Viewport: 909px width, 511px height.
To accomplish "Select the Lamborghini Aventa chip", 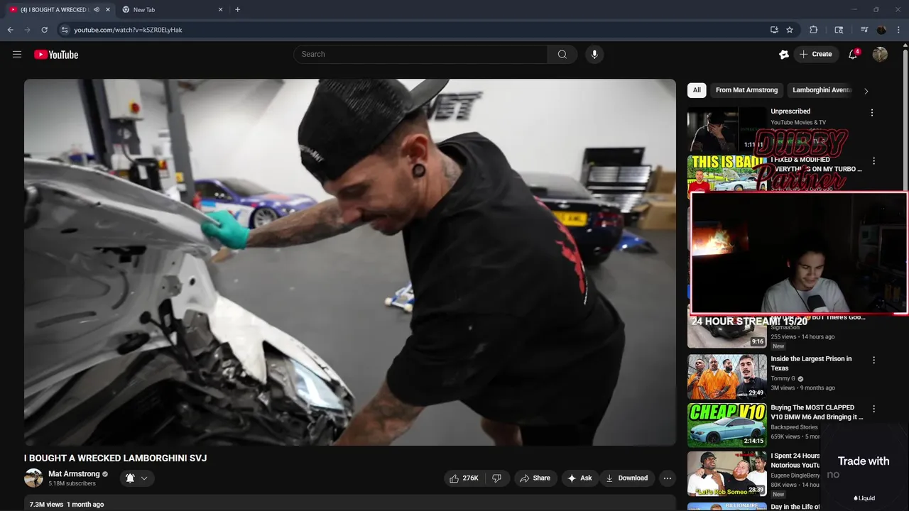I will [x=822, y=90].
